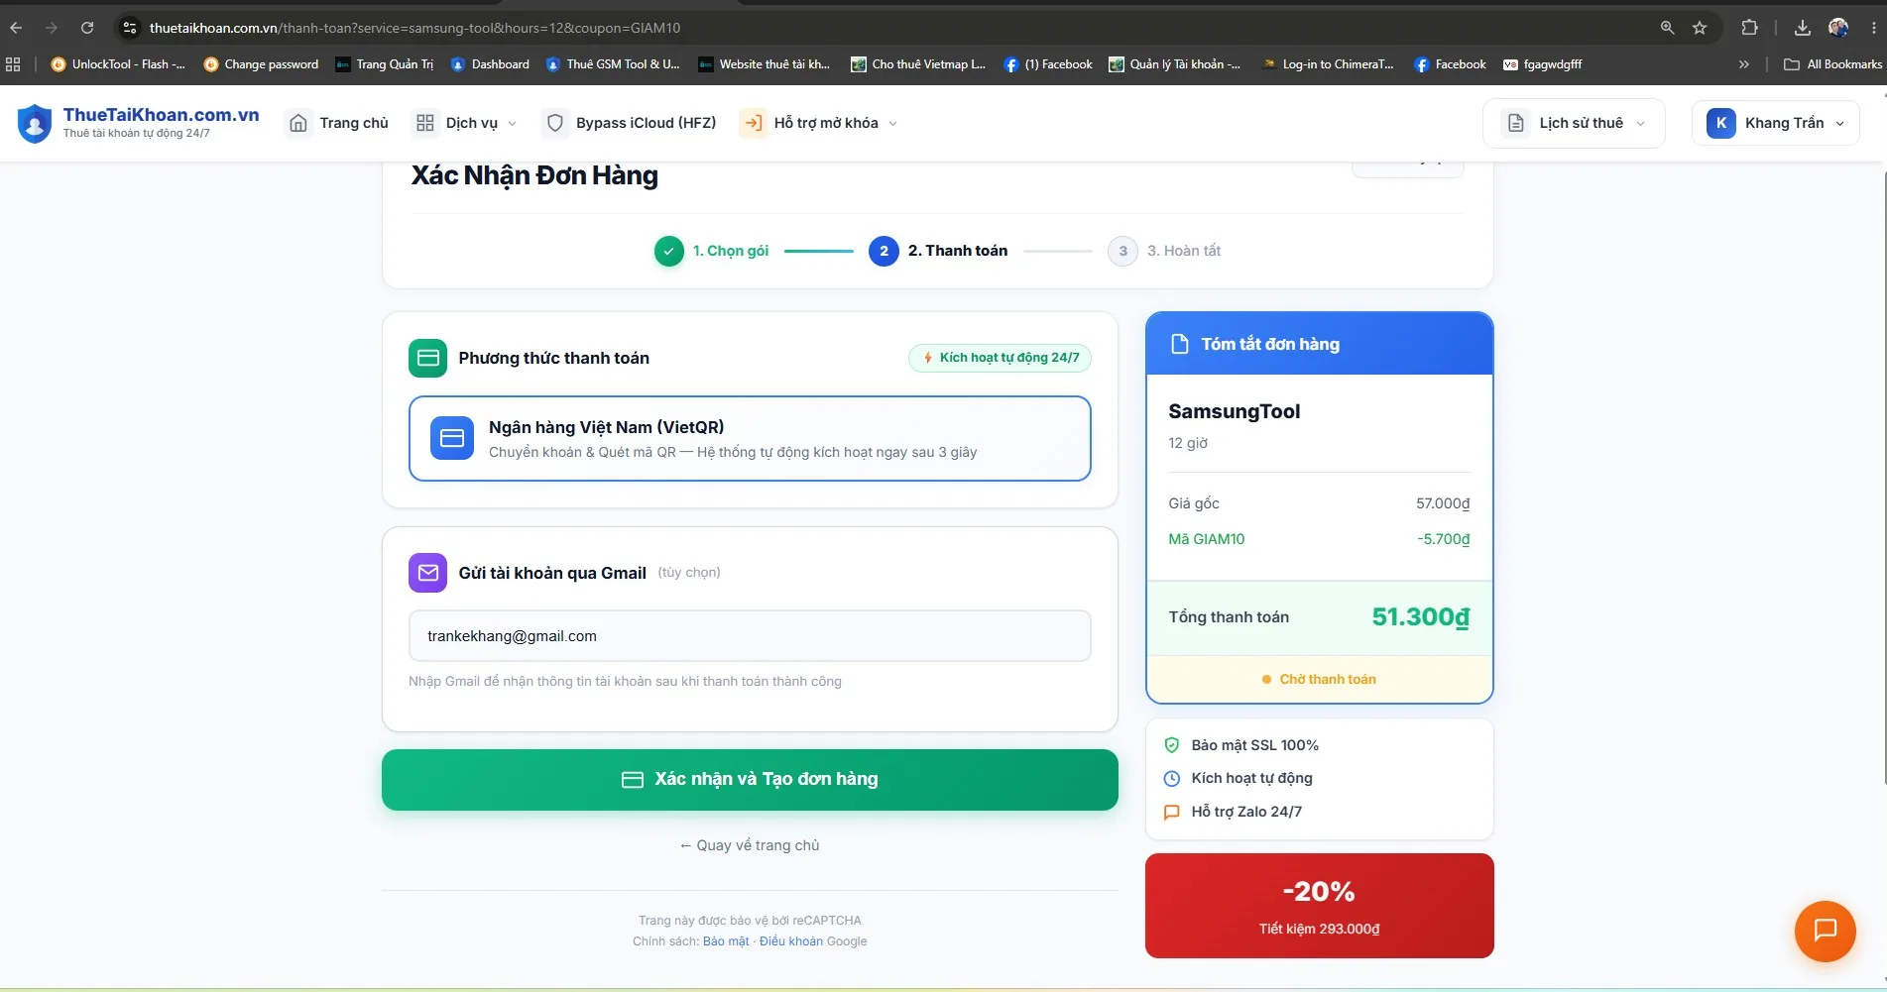This screenshot has width=1887, height=992.
Task: Open the UnlockTool - Flash bookmark
Action: (118, 64)
